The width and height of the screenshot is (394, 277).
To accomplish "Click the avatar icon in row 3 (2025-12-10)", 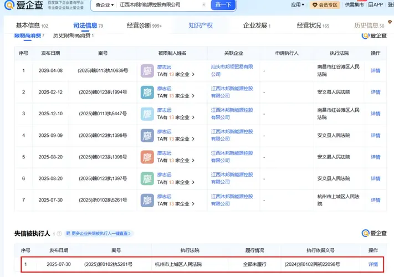I will click(x=147, y=114).
